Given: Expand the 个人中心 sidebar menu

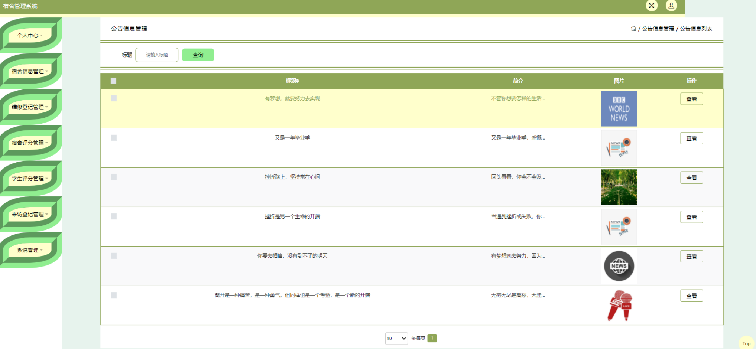Looking at the screenshot, I should 30,36.
